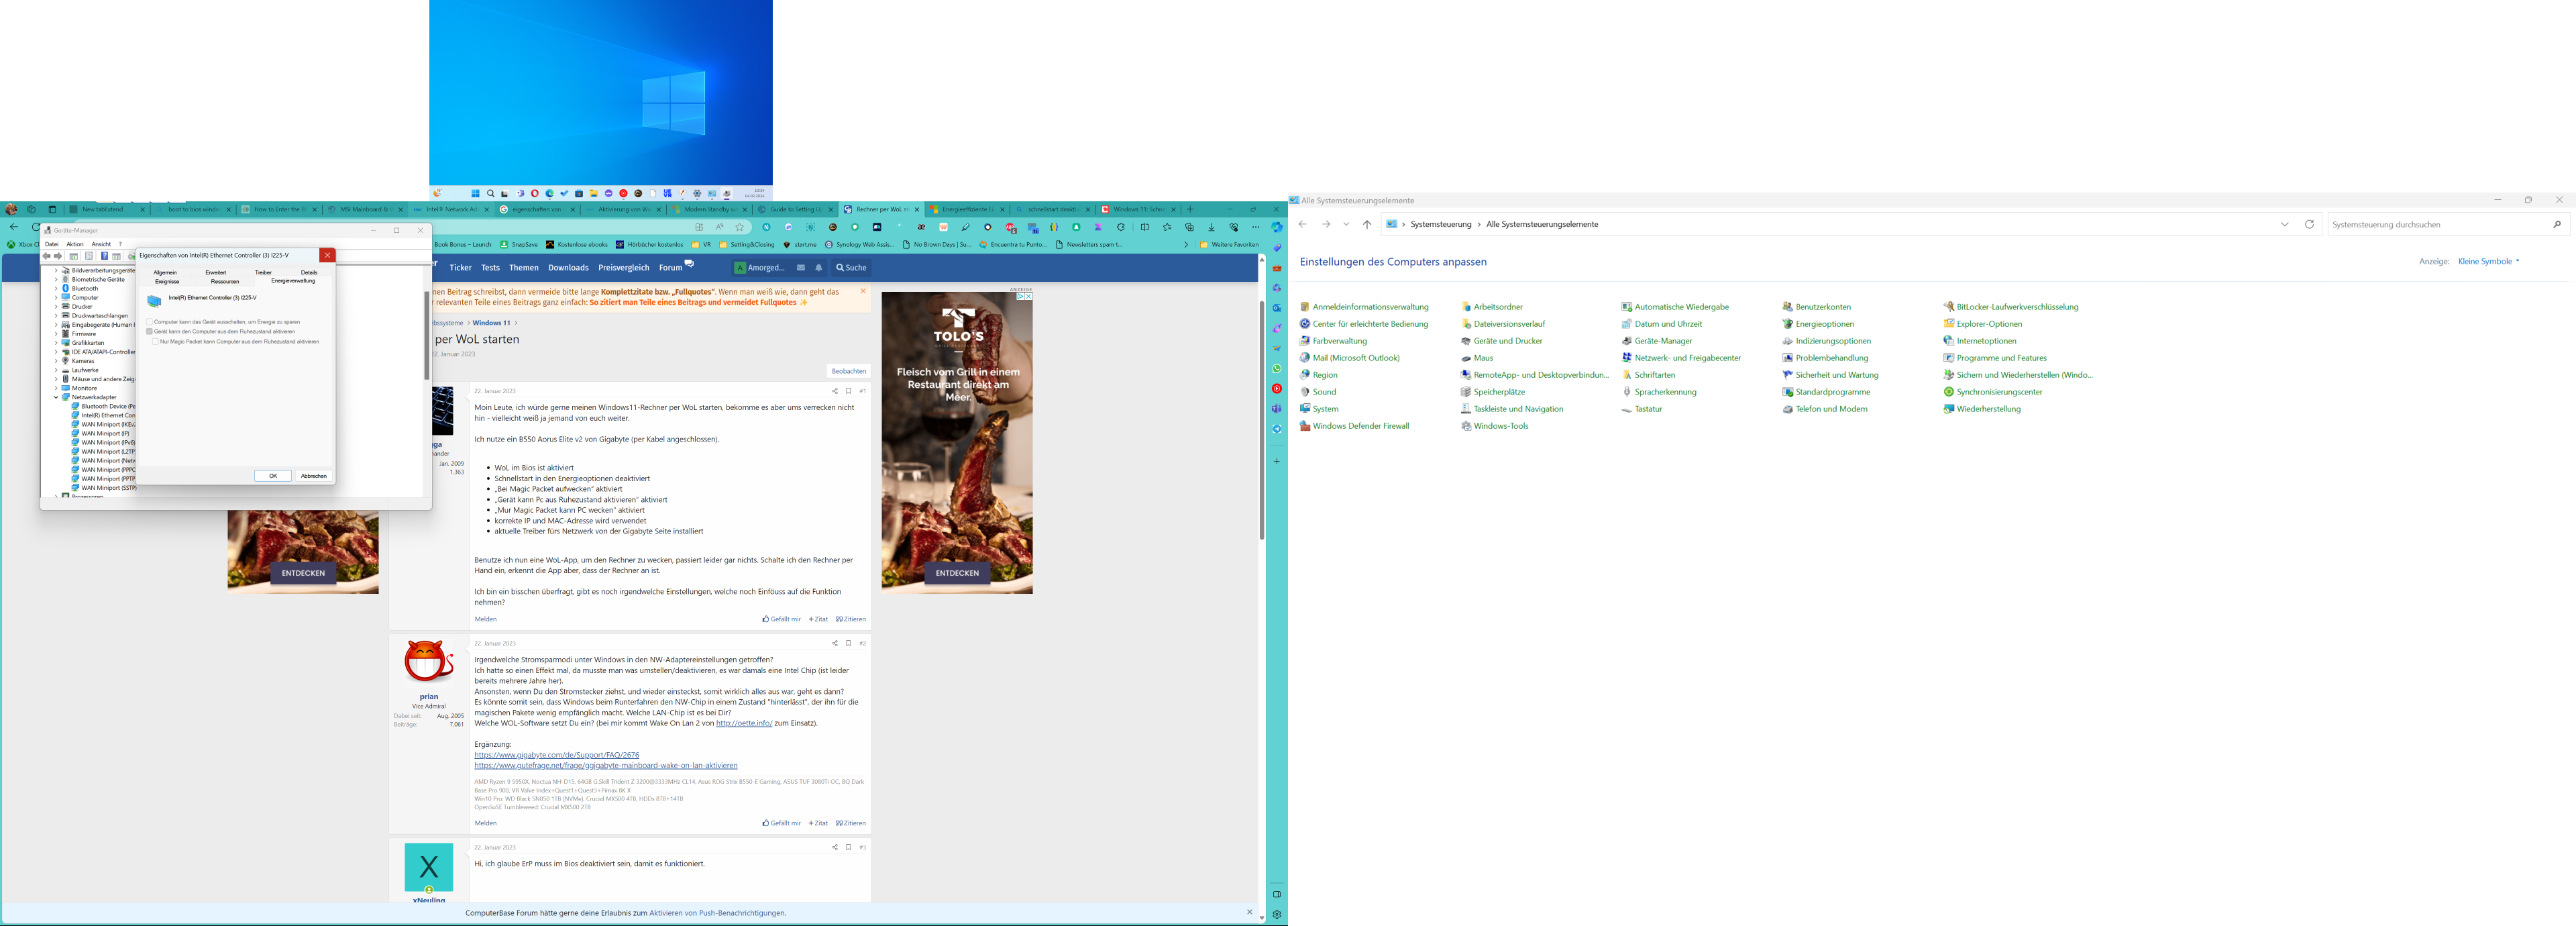Click the forum notifications bell icon
The width and height of the screenshot is (2576, 926).
coord(818,268)
